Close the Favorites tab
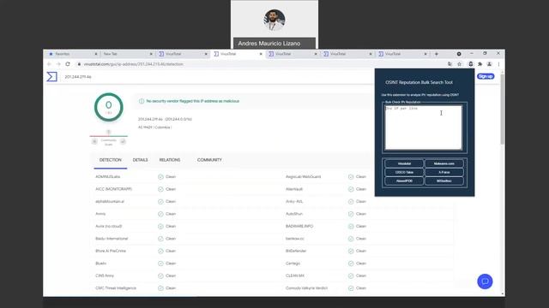 [96, 54]
